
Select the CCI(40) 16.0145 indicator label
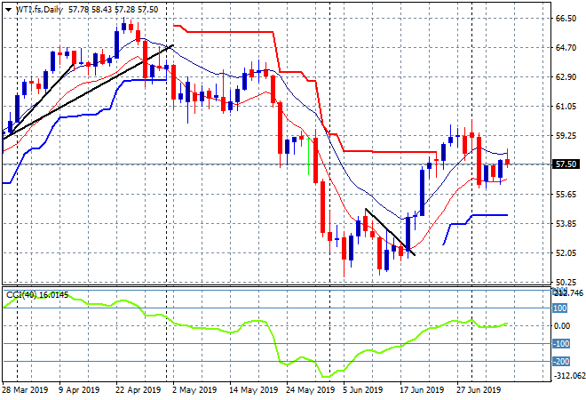37,295
